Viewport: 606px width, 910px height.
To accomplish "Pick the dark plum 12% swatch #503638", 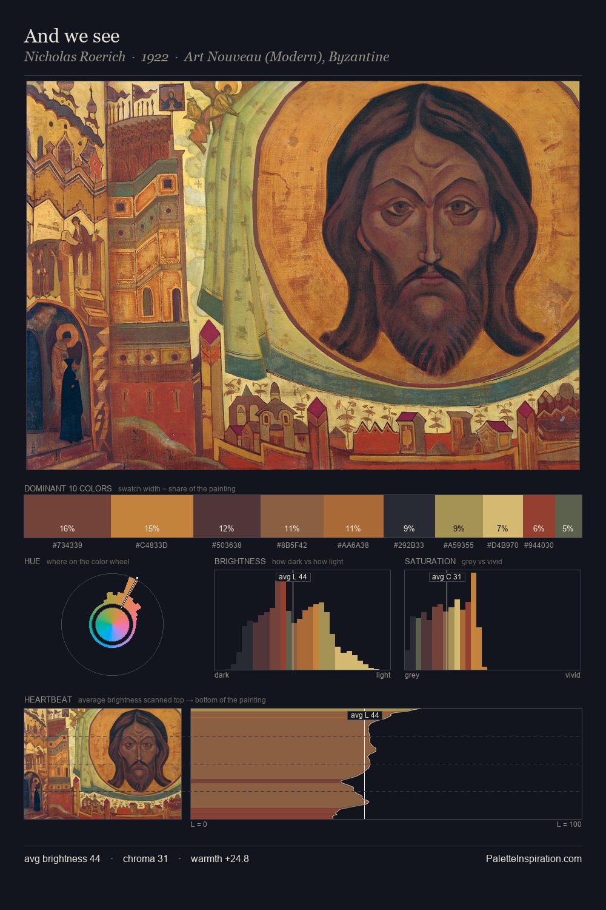I will tap(227, 516).
